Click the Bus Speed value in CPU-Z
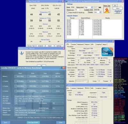This screenshot has height=124, width=128. 81,74
